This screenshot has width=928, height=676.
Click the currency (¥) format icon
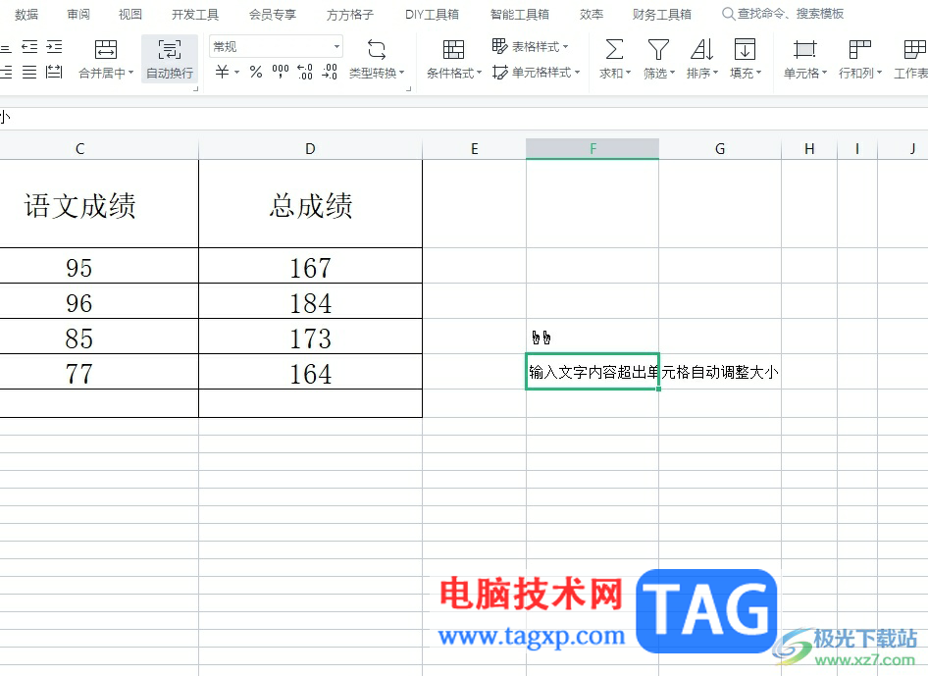point(222,73)
